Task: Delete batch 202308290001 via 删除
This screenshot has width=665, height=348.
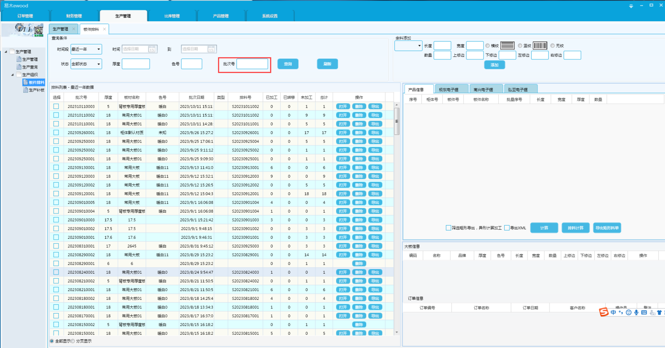Action: click(x=359, y=263)
